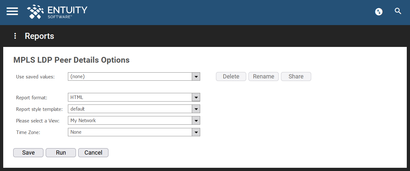This screenshot has height=171, width=410.
Task: Expand the Report style template dropdown arrow
Action: pyautogui.click(x=196, y=109)
